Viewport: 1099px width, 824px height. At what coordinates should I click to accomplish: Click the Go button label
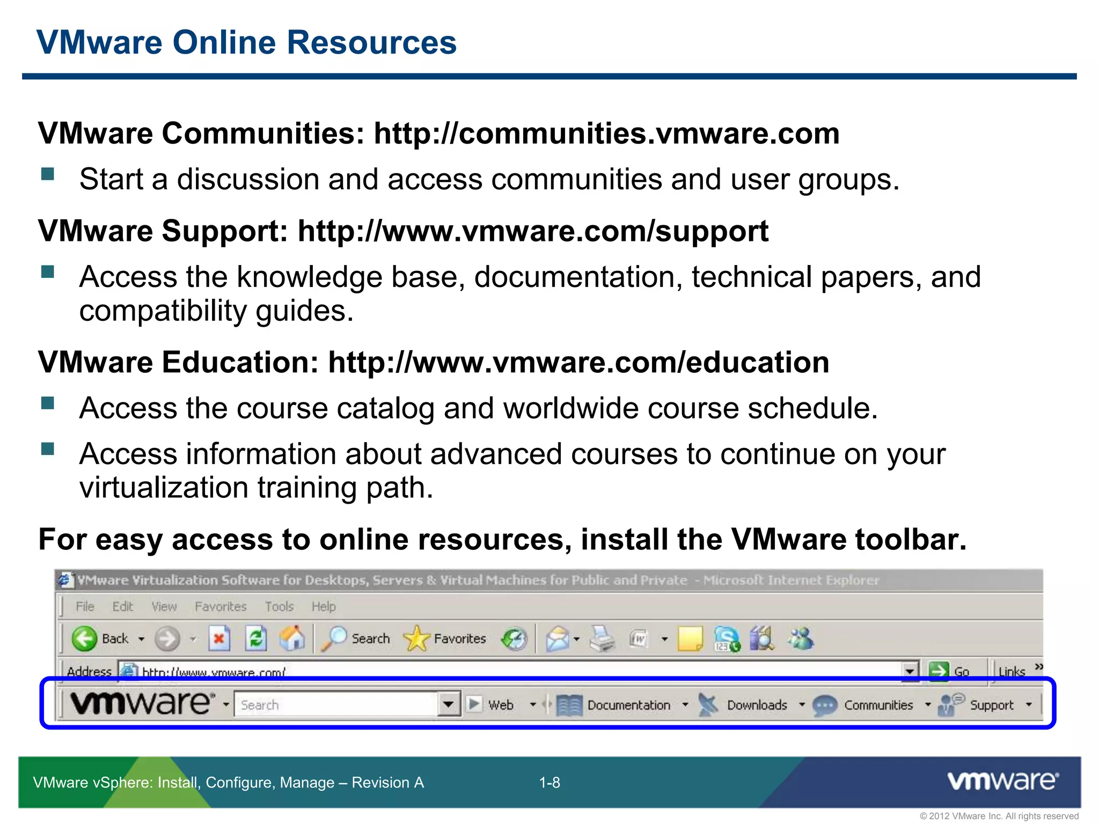961,672
